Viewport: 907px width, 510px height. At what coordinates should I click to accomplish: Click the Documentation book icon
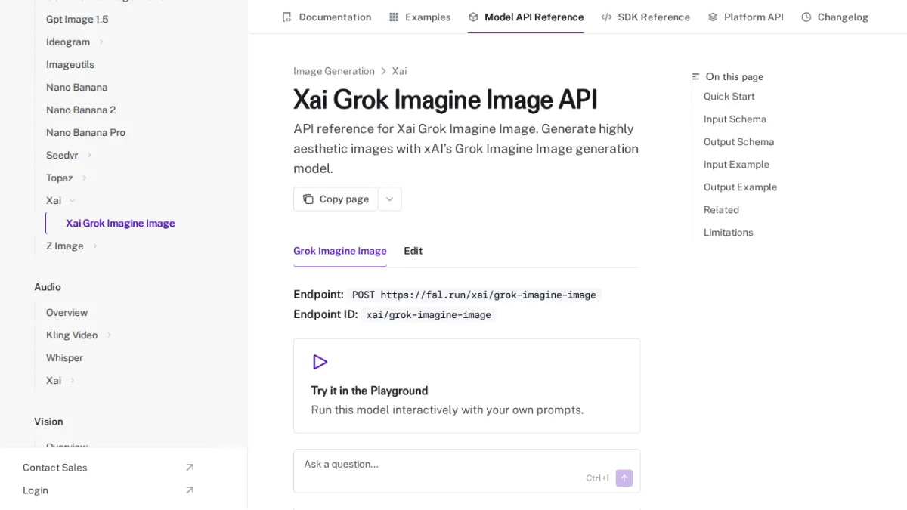coord(286,17)
